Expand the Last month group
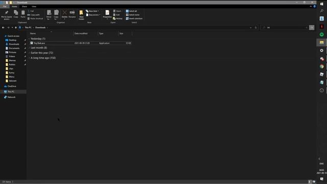Viewport: 327px width, 184px height. (29, 48)
